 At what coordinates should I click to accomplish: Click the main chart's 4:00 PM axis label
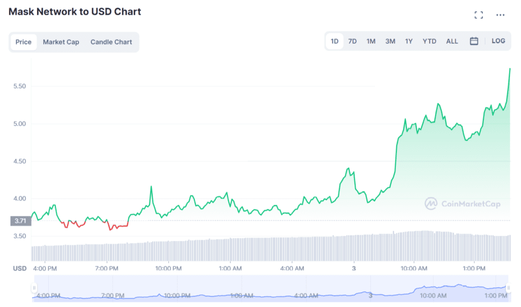45,268
